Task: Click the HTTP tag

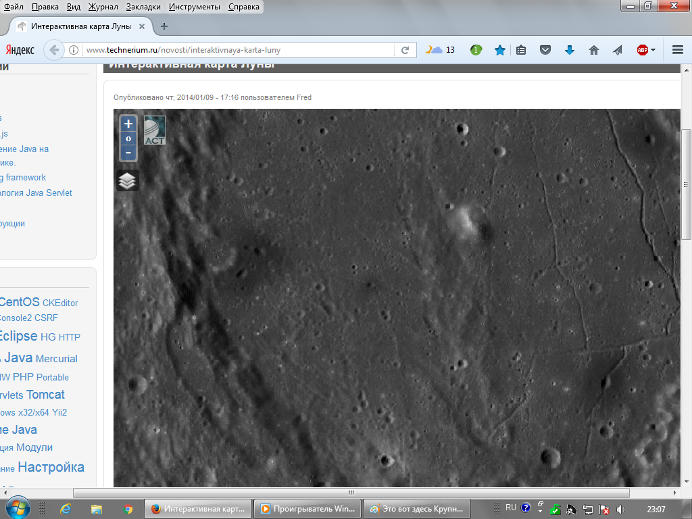Action: (x=70, y=337)
